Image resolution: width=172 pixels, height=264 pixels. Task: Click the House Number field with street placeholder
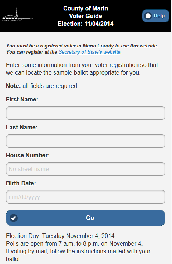(x=86, y=169)
